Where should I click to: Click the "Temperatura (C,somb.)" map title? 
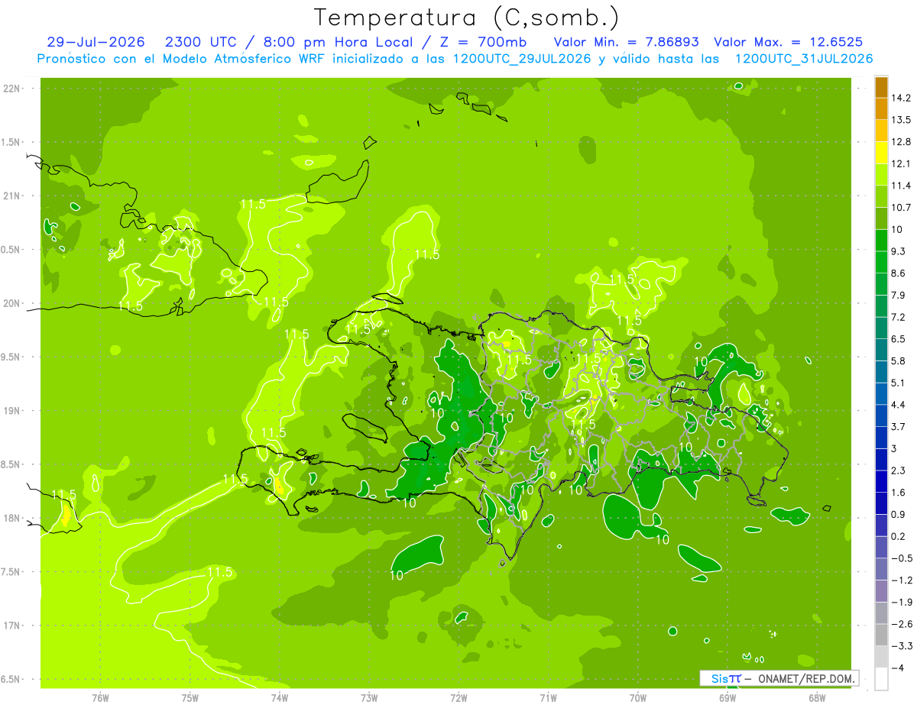pos(466,18)
